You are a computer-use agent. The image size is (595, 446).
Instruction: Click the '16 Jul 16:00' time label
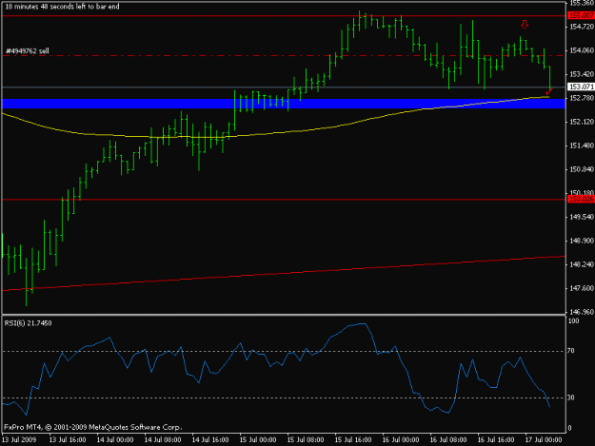[496, 439]
